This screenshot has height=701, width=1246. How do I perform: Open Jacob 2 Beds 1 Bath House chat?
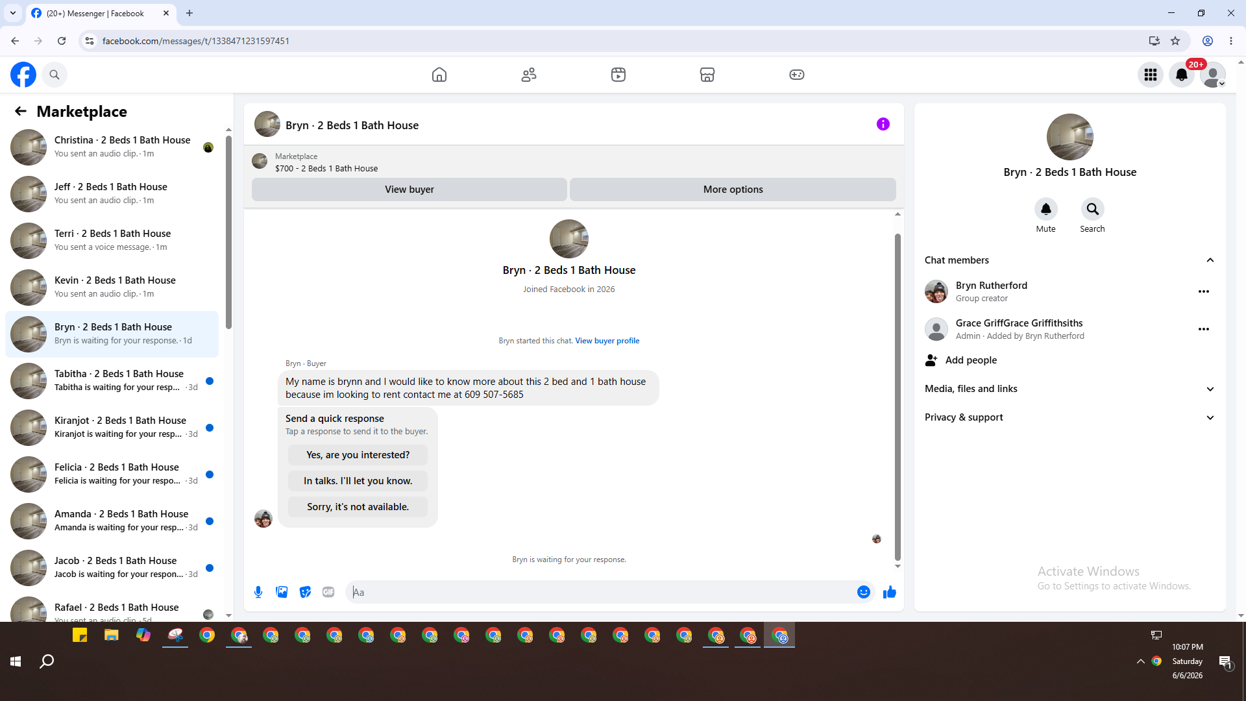coord(112,568)
